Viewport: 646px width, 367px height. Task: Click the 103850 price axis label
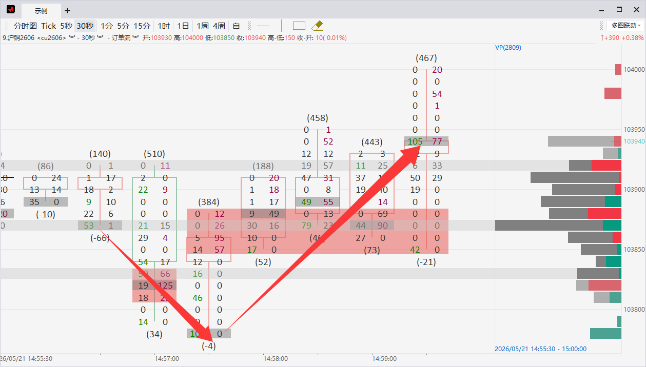coord(634,250)
